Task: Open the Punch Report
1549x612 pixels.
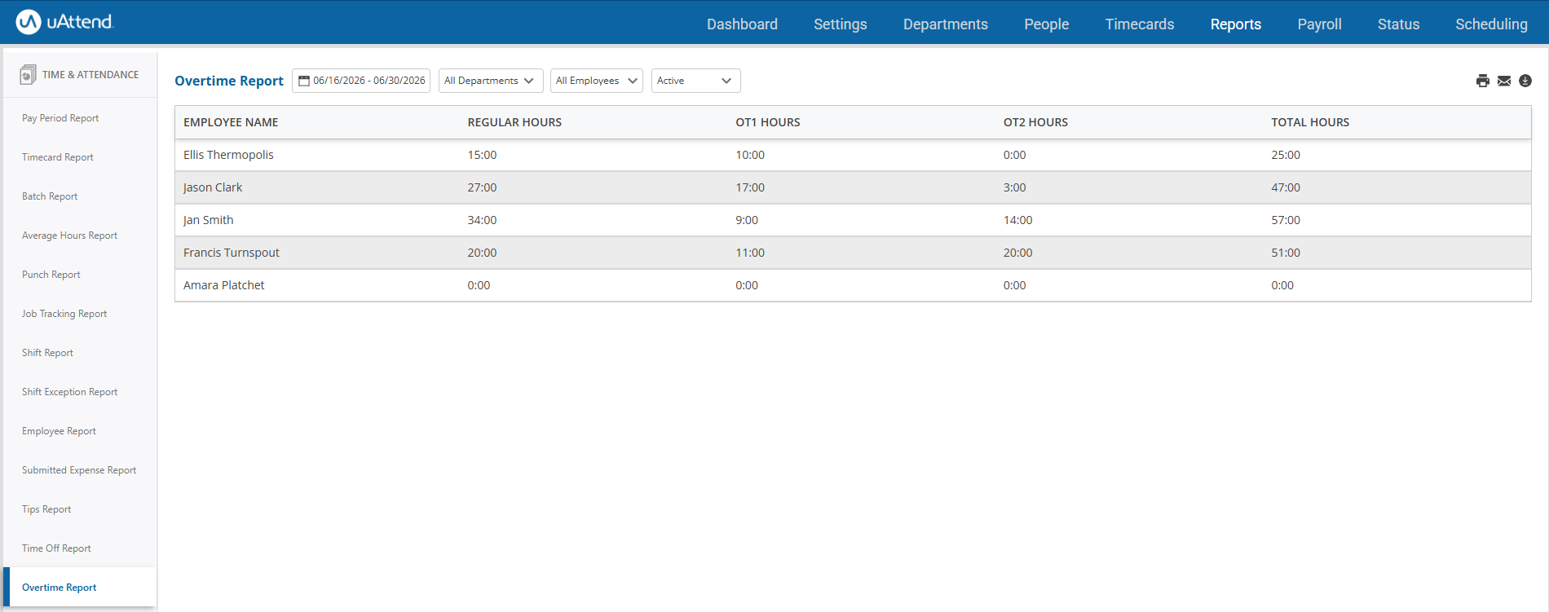Action: pos(51,275)
